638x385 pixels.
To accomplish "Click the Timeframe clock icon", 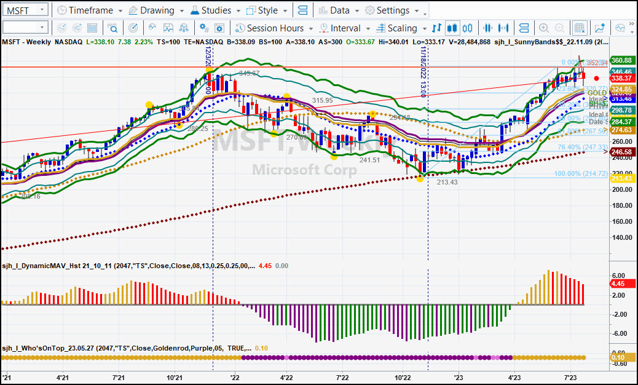I will pyautogui.click(x=62, y=10).
